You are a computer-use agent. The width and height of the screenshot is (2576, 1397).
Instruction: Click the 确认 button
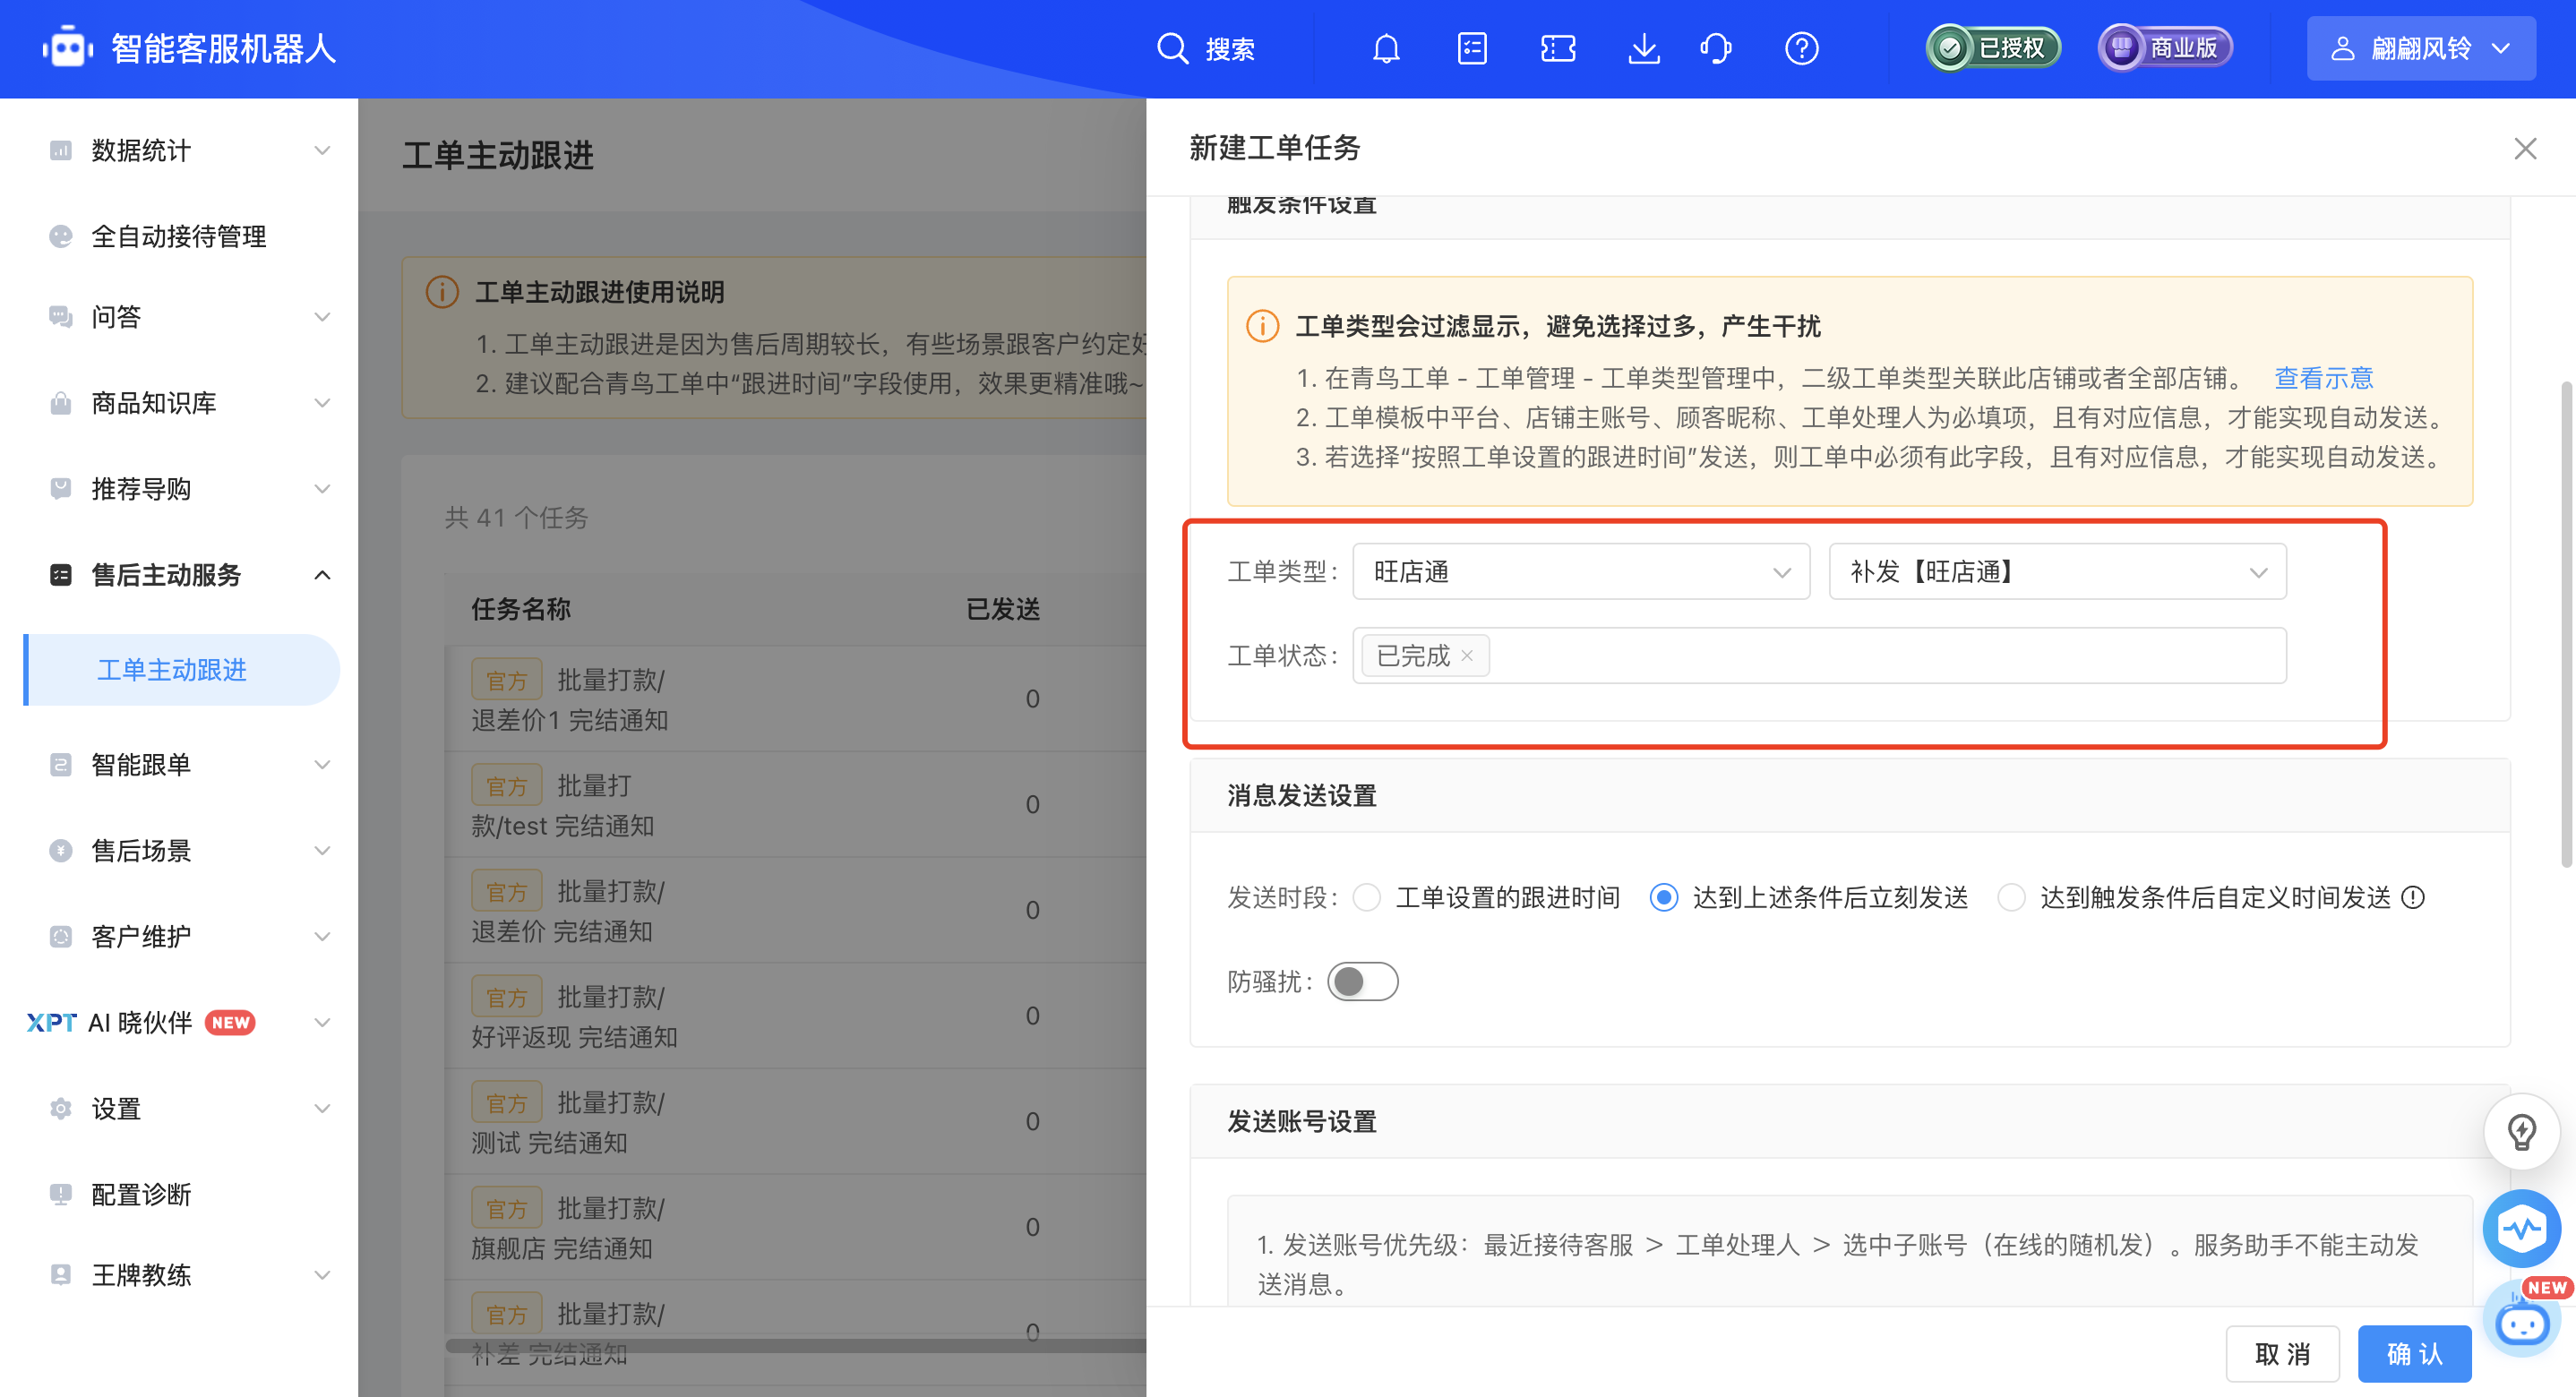coord(2414,1354)
